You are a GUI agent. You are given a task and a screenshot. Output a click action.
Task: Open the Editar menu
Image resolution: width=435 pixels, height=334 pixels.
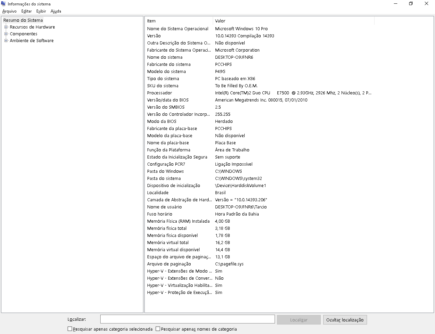coord(27,11)
